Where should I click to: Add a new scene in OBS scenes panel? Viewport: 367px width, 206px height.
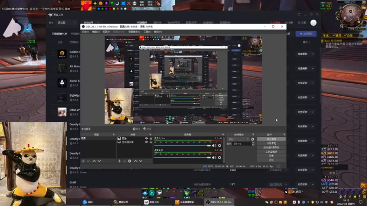point(83,161)
